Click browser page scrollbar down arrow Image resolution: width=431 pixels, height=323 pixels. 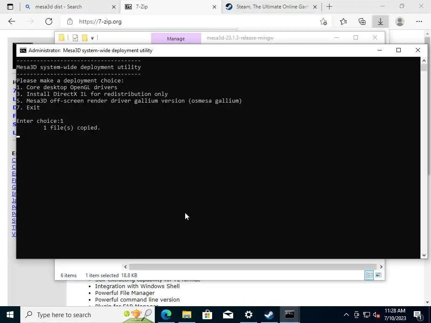(427, 302)
